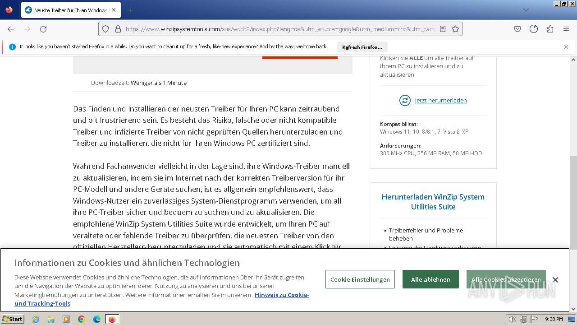577x325 pixels.
Task: Switch to Firefox taskbar button
Action: tap(112, 319)
